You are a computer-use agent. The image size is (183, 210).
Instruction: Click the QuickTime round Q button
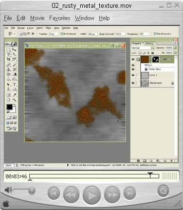[163, 190]
